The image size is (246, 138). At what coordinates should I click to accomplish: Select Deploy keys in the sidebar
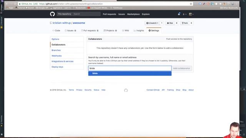pos(67,67)
